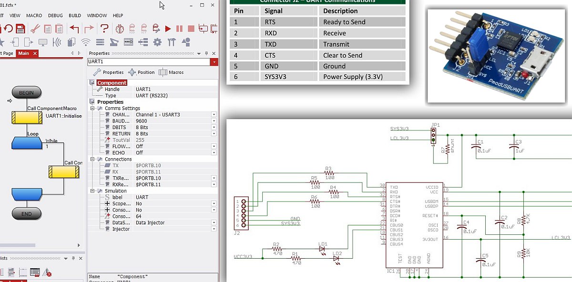Screen dimensions: 572x282
Task: Click the Cut scissors icon
Action: (x=35, y=29)
